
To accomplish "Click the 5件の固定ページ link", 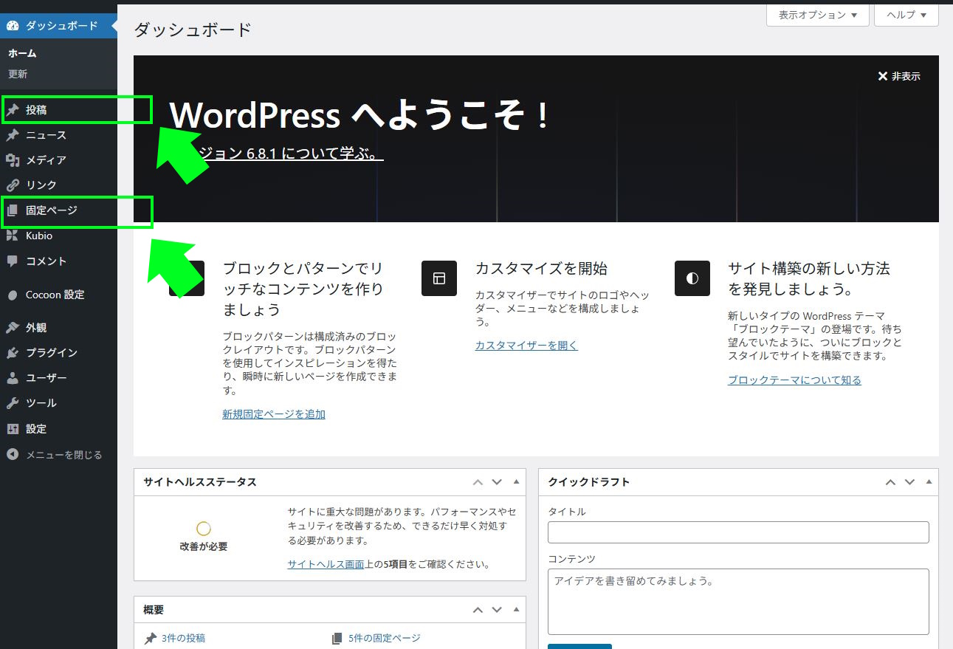I will pos(384,639).
